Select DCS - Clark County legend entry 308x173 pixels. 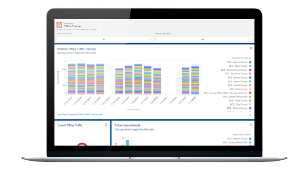click(237, 101)
